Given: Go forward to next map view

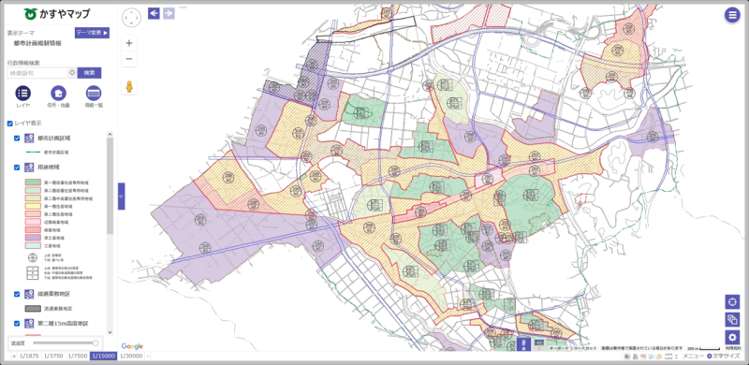Looking at the screenshot, I should click(169, 13).
